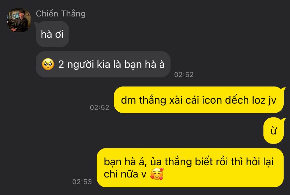Click the word "icon" in the yellow message
This screenshot has width=290, height=195.
click(x=212, y=100)
